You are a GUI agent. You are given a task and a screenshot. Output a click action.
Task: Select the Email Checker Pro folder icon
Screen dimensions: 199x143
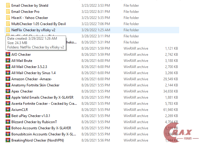(x=8, y=12)
